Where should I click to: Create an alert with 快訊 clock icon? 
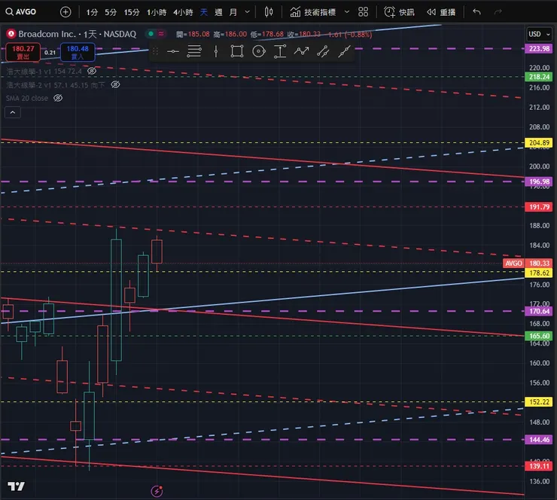tap(399, 12)
